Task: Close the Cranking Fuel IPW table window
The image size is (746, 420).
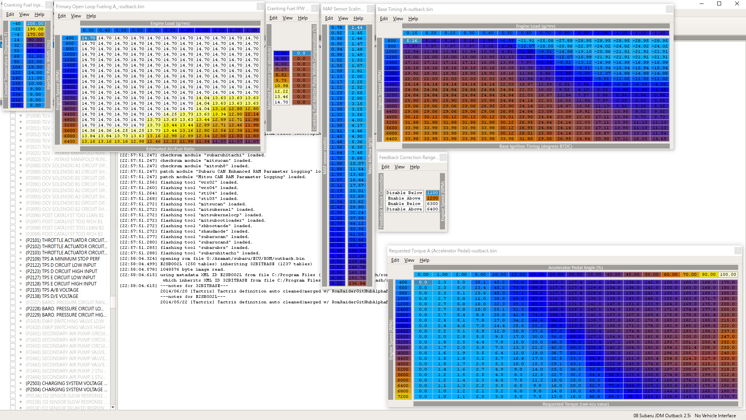Action: point(315,9)
